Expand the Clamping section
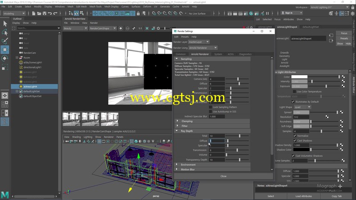The width and height of the screenshot is (356, 200). pyautogui.click(x=177, y=121)
